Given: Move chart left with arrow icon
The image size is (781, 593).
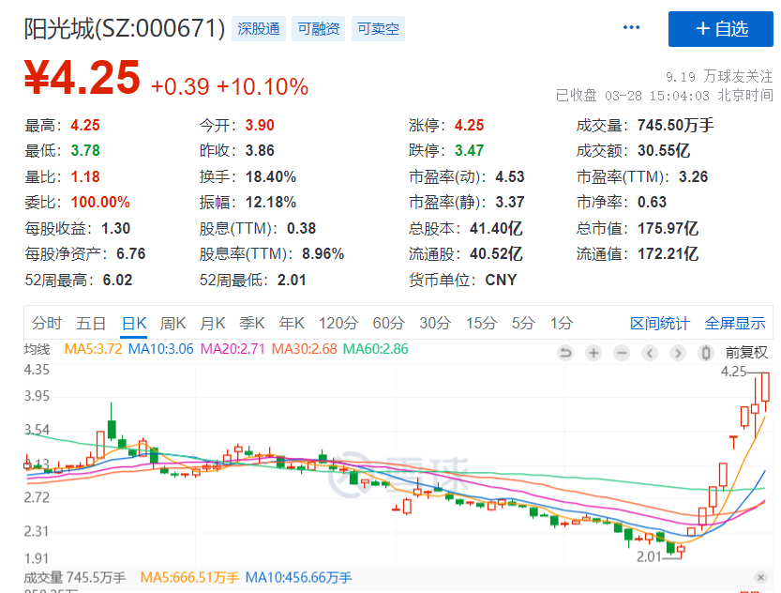Looking at the screenshot, I should click(650, 354).
